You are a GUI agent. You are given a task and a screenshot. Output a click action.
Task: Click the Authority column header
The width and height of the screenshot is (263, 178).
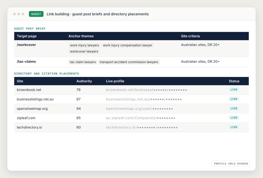click(84, 81)
